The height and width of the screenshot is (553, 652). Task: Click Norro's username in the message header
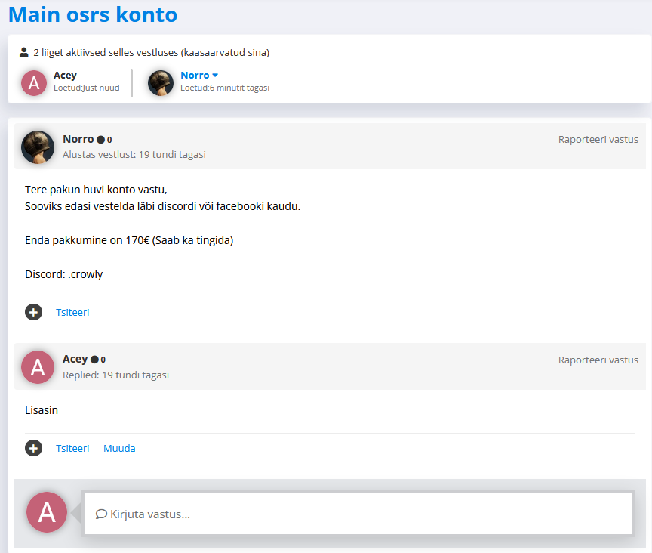pos(78,139)
